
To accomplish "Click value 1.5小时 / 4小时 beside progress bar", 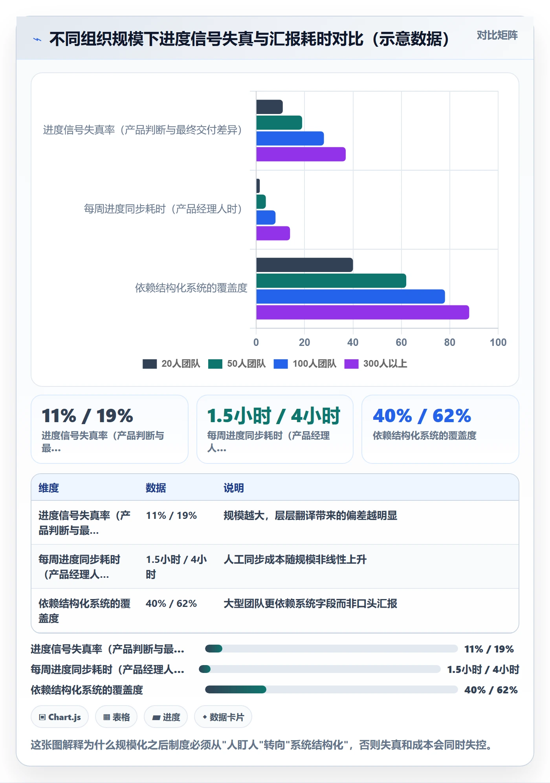I will 483,669.
